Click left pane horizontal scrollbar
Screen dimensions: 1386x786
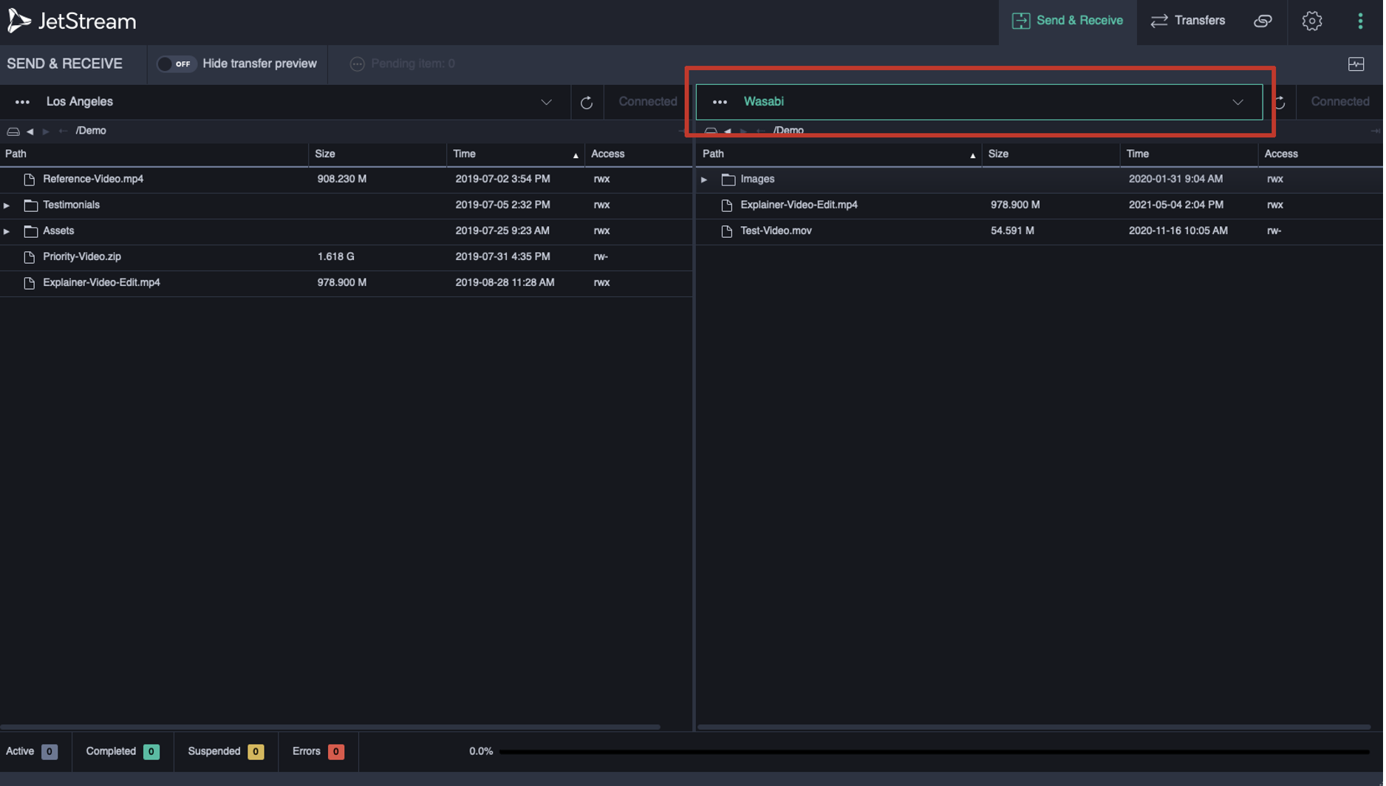[x=331, y=728]
